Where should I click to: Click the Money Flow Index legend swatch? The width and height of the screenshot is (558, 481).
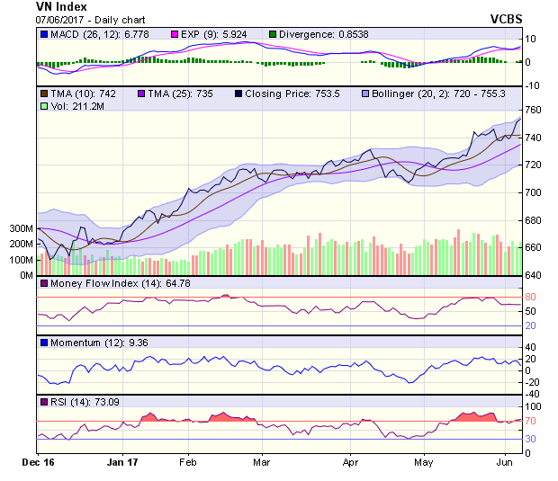tap(43, 284)
